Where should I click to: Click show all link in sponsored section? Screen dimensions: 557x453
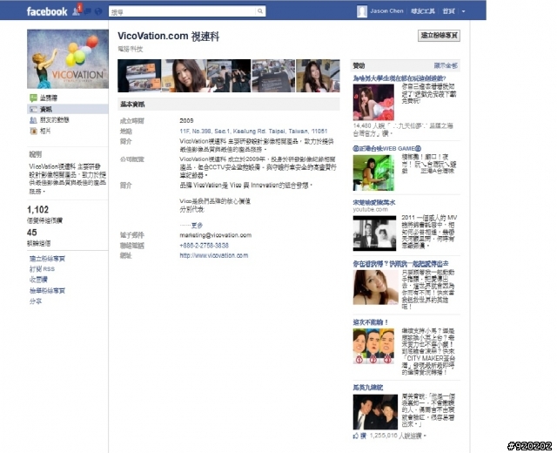446,65
